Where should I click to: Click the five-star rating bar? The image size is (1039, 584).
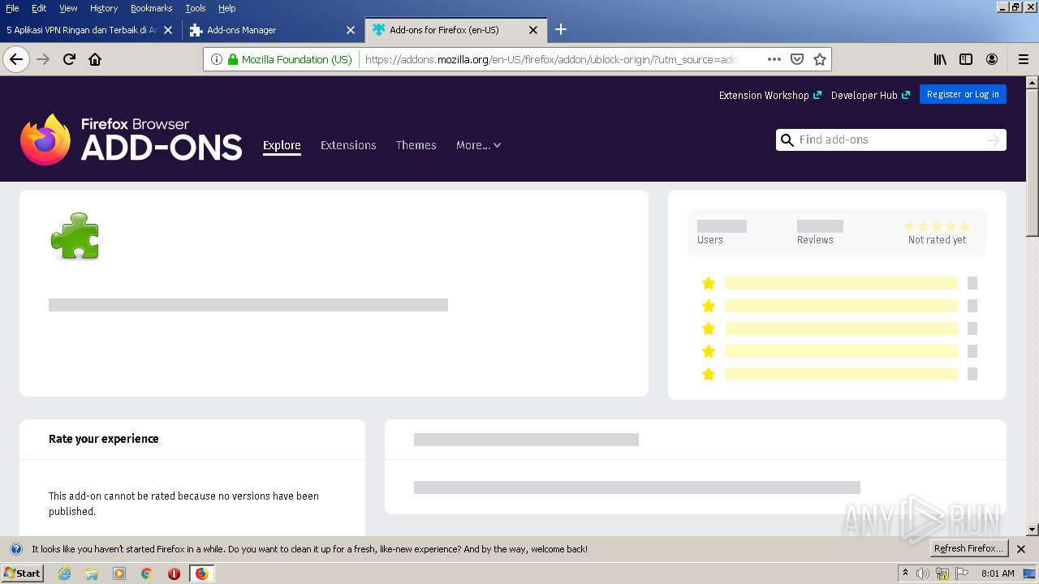(841, 283)
